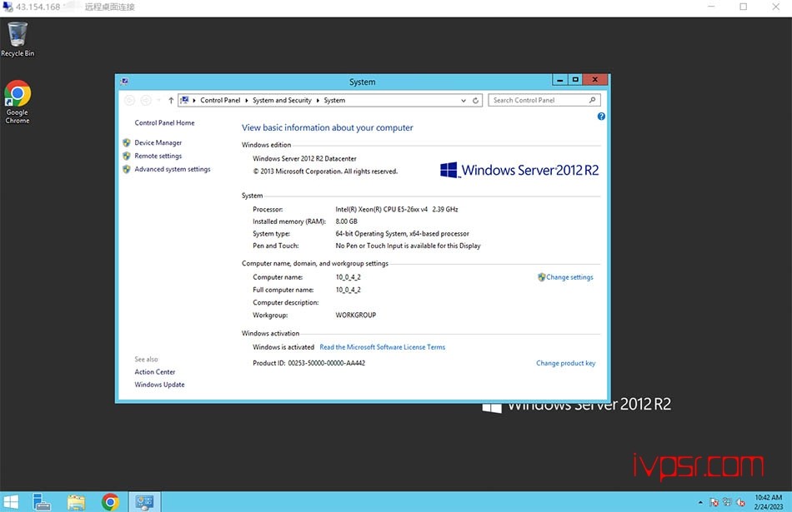Viewport: 792px width, 512px height.
Task: Read the Microsoft Software License Terms
Action: [x=383, y=347]
